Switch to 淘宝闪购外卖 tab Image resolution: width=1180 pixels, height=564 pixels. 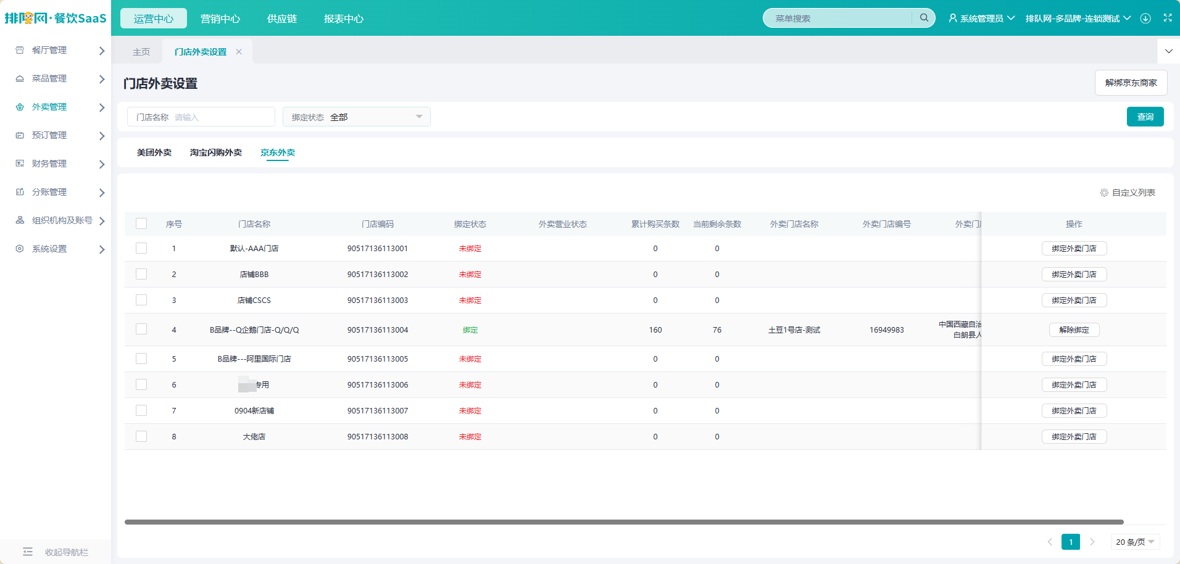216,152
